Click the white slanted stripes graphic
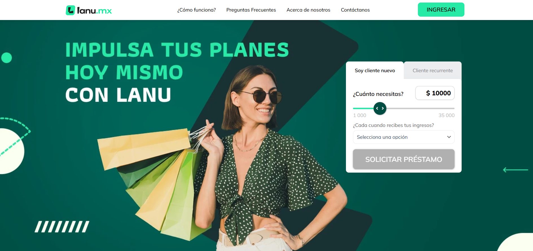The height and width of the screenshot is (251, 533). point(62,227)
